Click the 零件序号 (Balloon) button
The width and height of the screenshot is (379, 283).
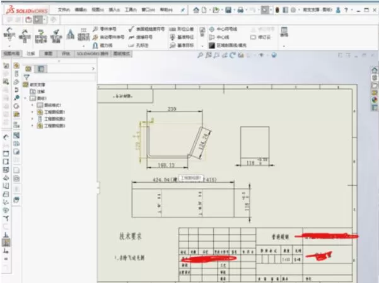click(105, 29)
